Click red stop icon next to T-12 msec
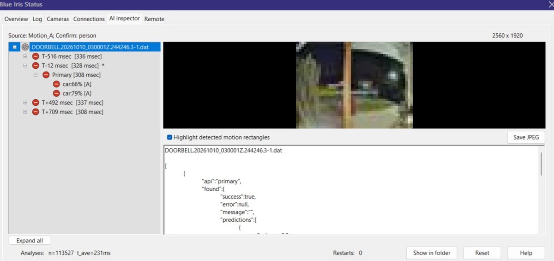The image size is (554, 261). 36,66
